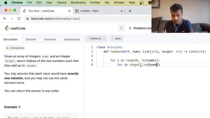Click the site lock icon in address bar

pyautogui.click(x=28, y=19)
